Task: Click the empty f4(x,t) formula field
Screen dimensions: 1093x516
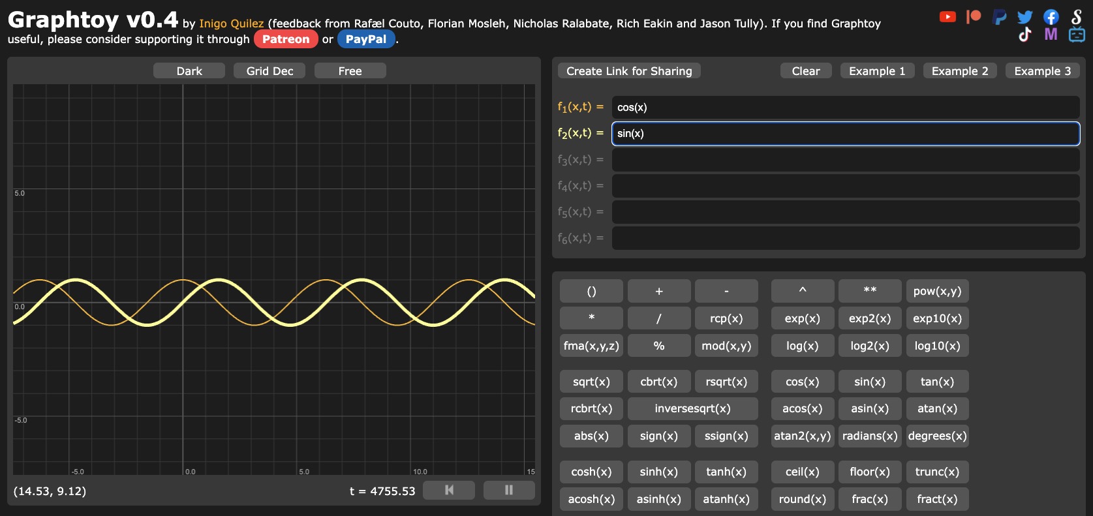Action: click(x=846, y=186)
